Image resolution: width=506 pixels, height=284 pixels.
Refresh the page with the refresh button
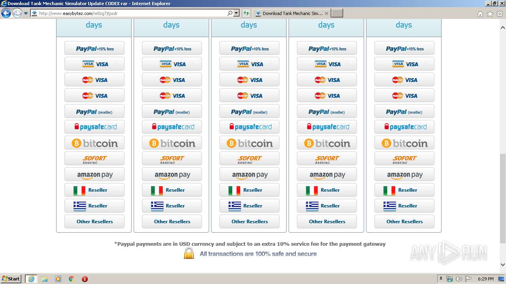[x=246, y=13]
